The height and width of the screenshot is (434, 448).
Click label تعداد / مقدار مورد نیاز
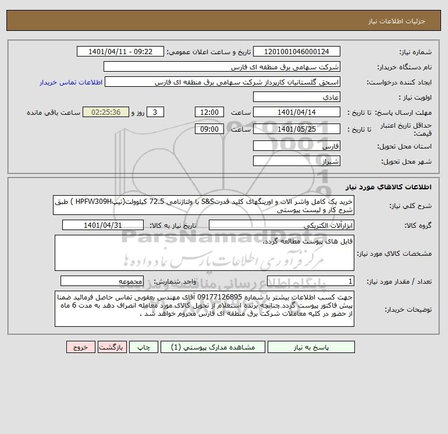click(x=399, y=282)
